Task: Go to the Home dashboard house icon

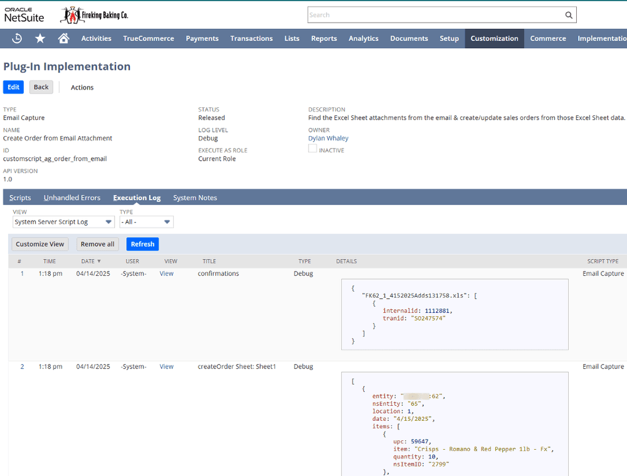Action: pyautogui.click(x=63, y=38)
